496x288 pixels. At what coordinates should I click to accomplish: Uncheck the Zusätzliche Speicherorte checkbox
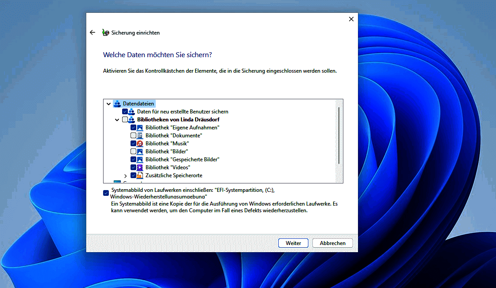(x=133, y=175)
